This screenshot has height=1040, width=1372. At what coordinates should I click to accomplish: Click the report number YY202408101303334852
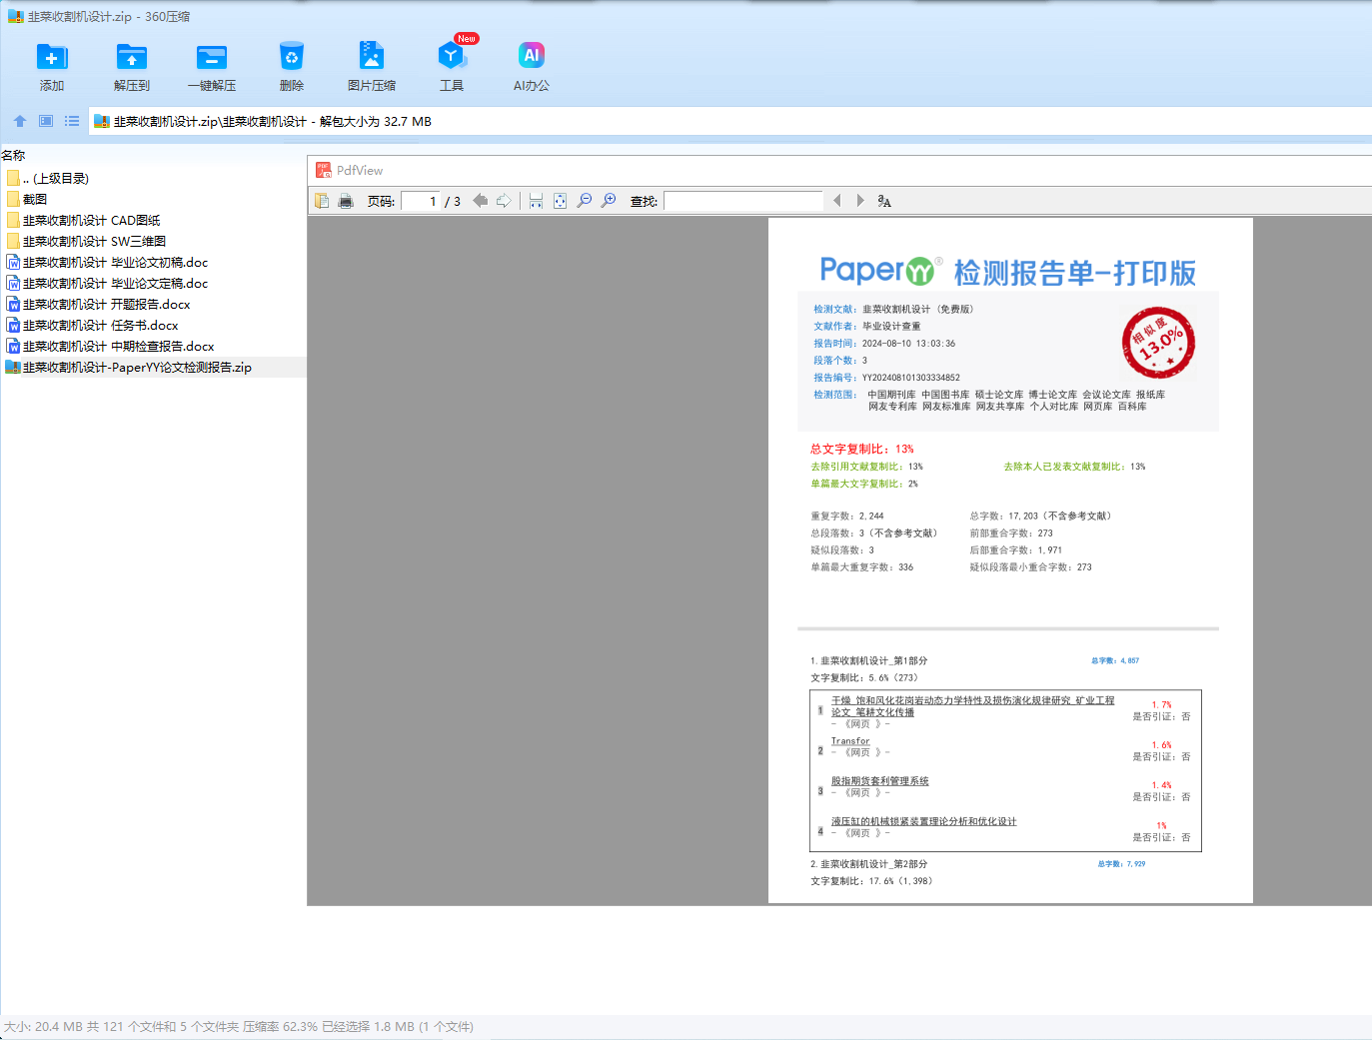click(911, 378)
